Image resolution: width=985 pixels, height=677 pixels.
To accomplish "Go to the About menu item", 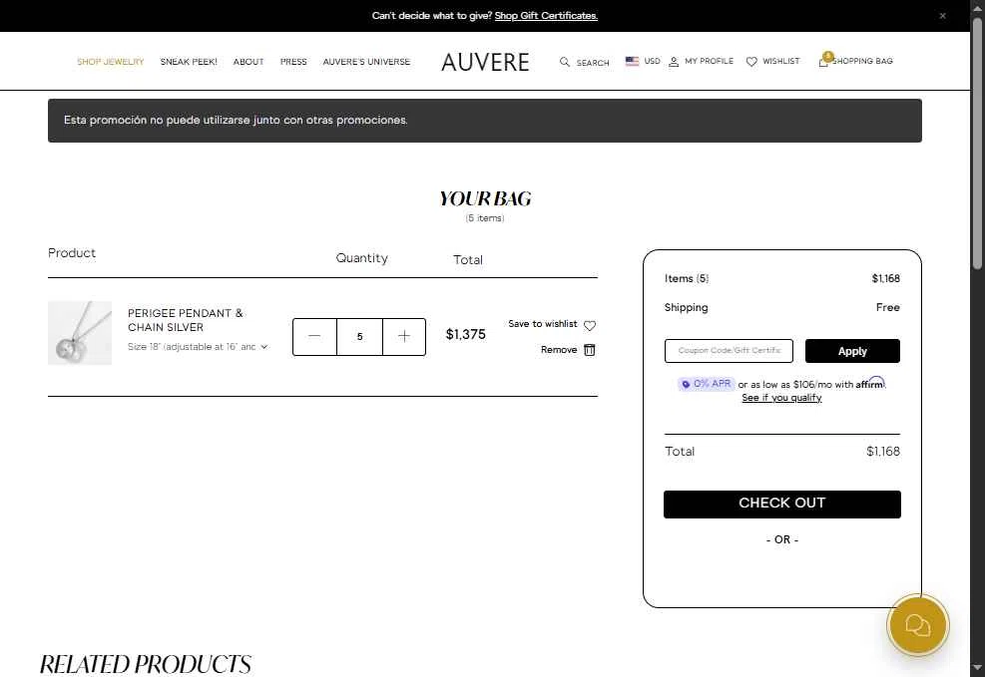I will point(248,62).
